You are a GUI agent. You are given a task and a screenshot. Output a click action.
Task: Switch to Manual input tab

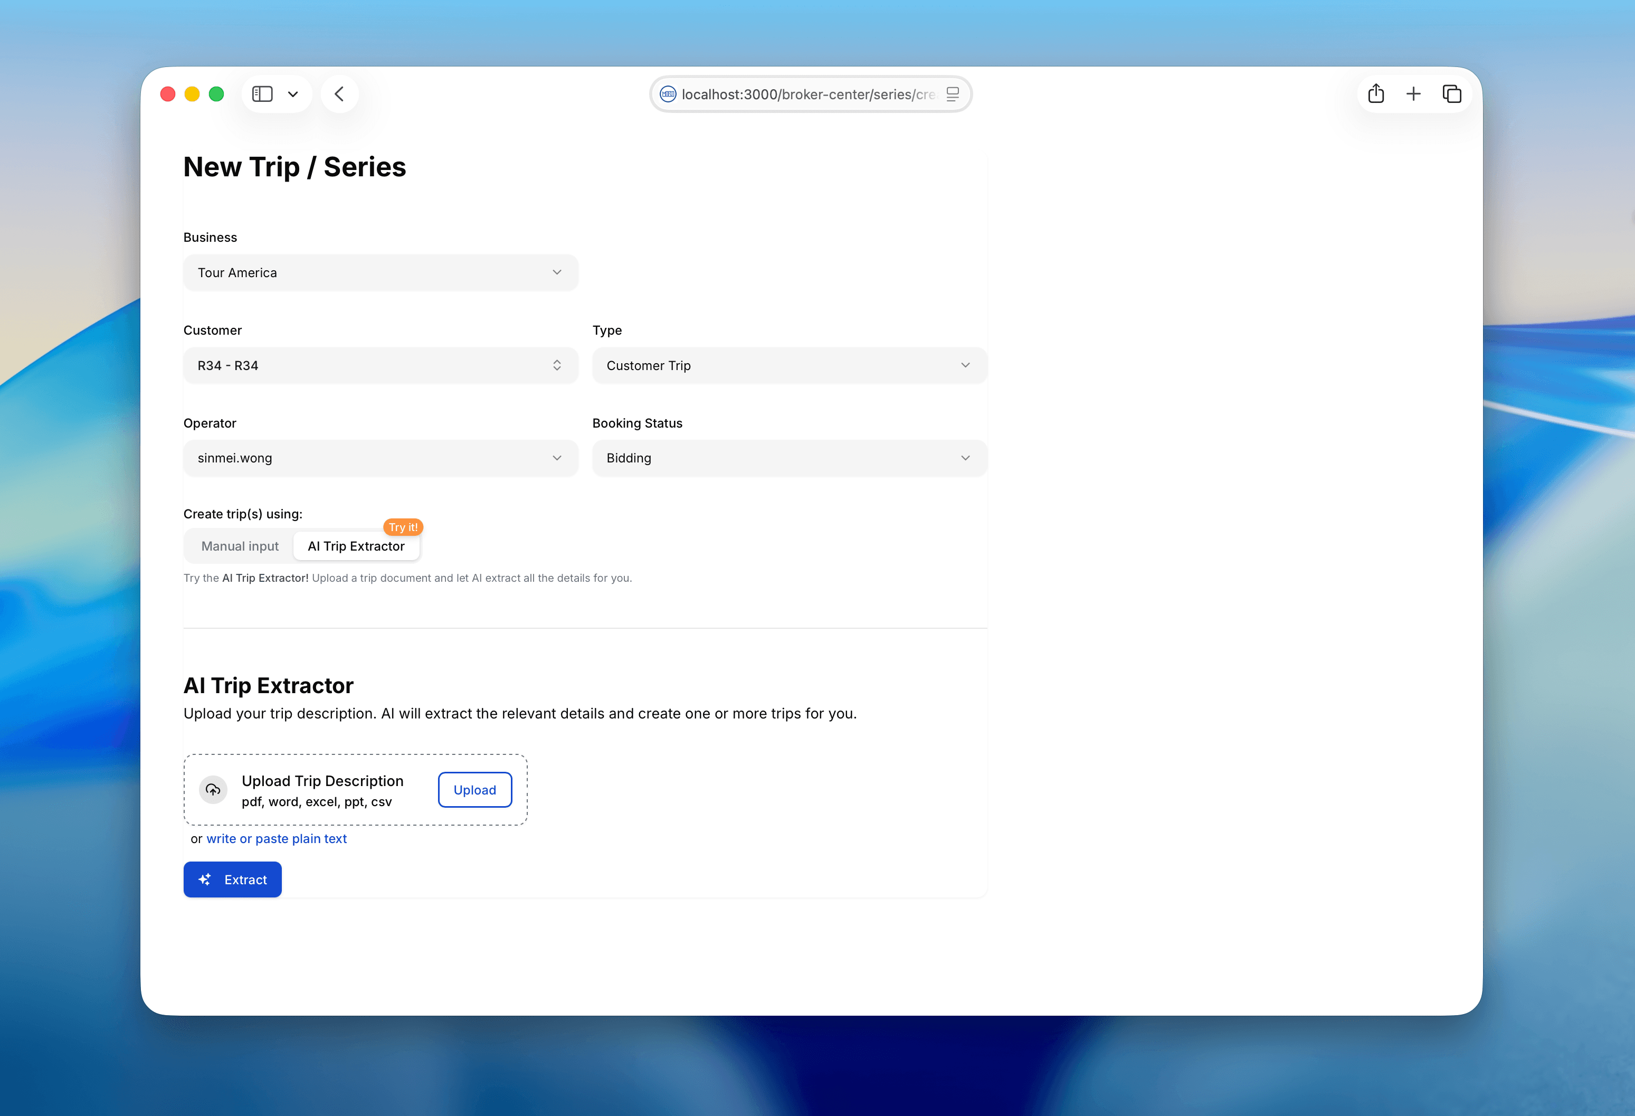[x=240, y=546]
